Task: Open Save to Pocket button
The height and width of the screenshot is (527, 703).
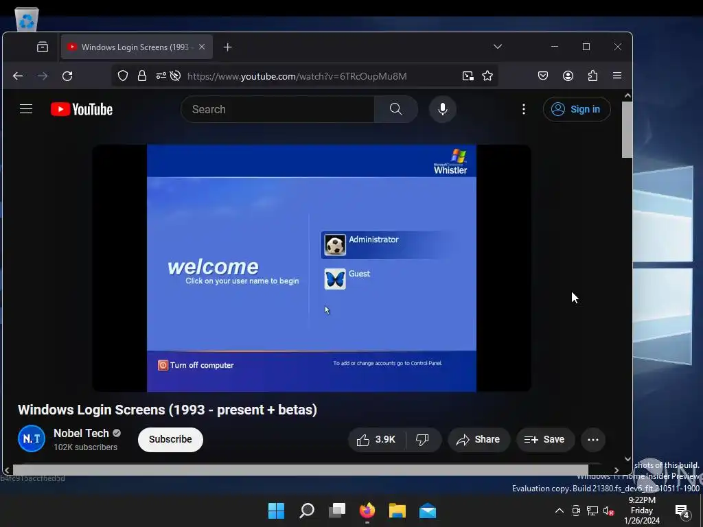Action: point(543,75)
